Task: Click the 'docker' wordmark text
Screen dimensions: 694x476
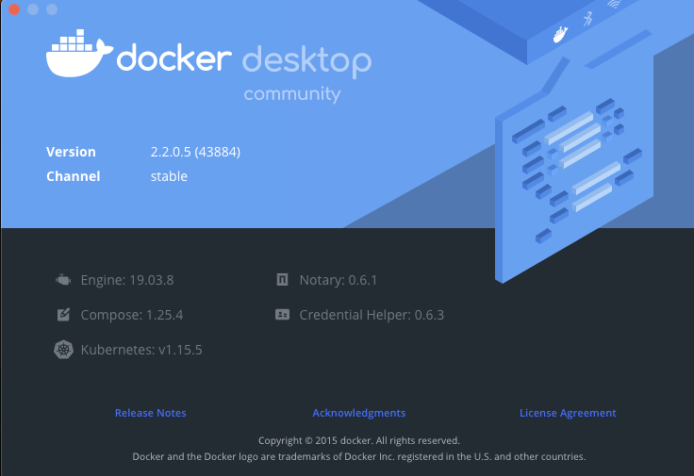Action: point(173,57)
